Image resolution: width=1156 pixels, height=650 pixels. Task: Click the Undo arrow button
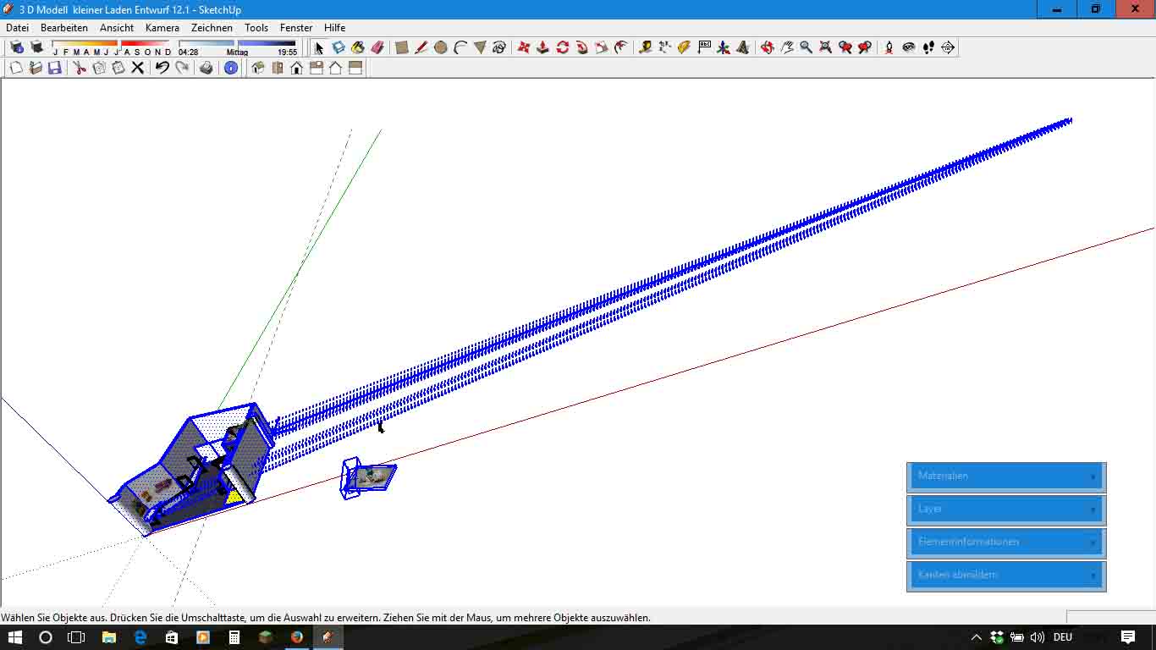point(162,68)
